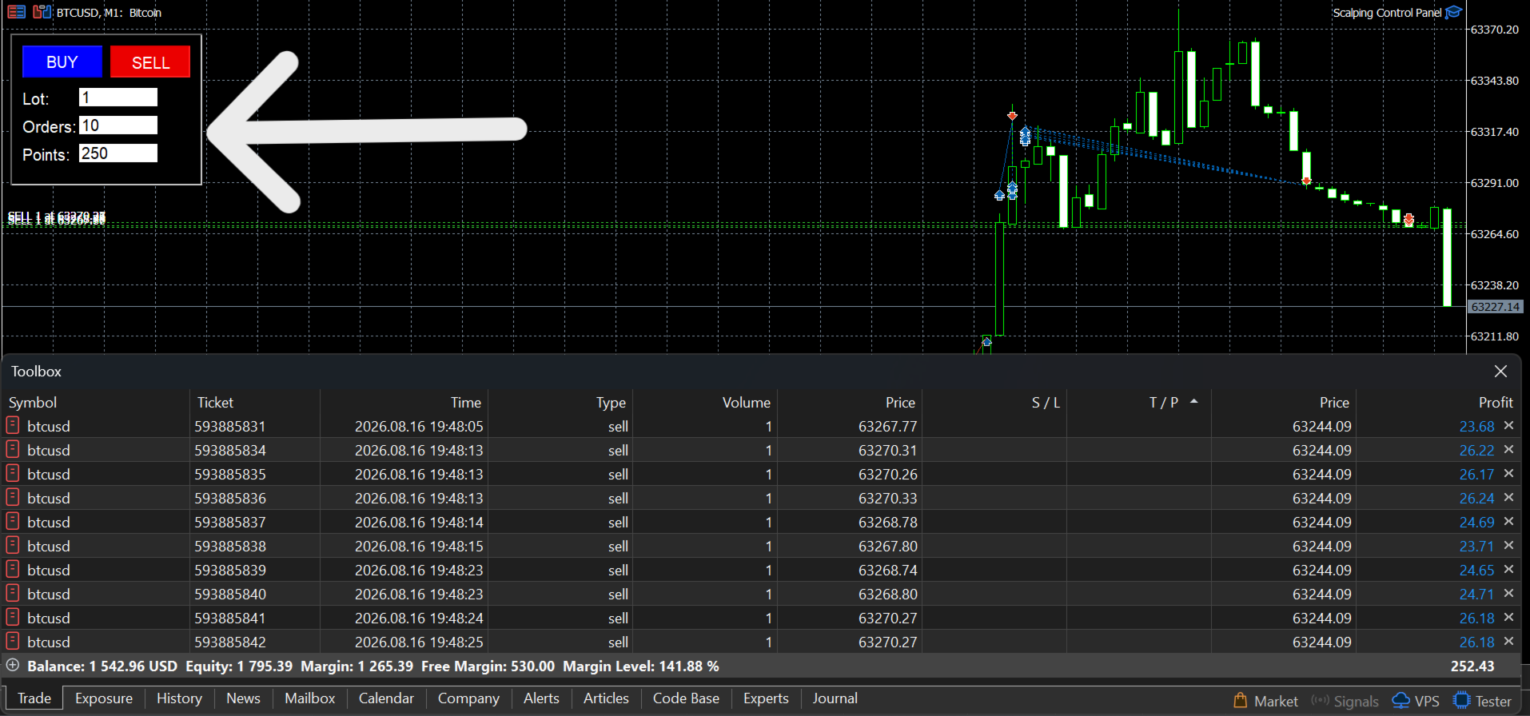This screenshot has width=1530, height=716.
Task: Click the blue BUY button
Action: 62,62
